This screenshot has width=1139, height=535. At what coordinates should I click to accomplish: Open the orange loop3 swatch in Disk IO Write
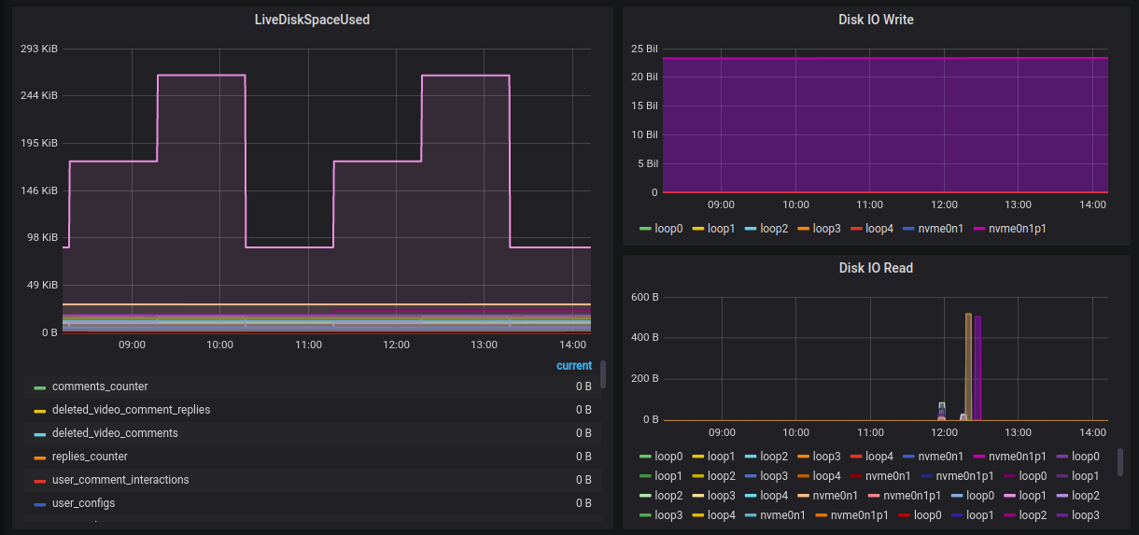[x=803, y=229]
